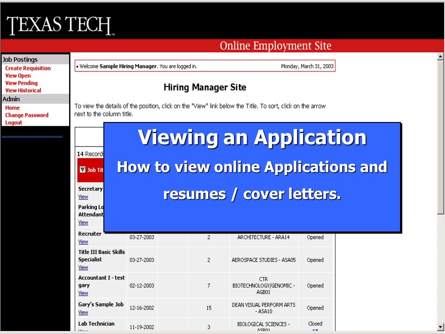Open View link under Recruiter
Viewport: 445px width, 334px height.
coord(83,242)
